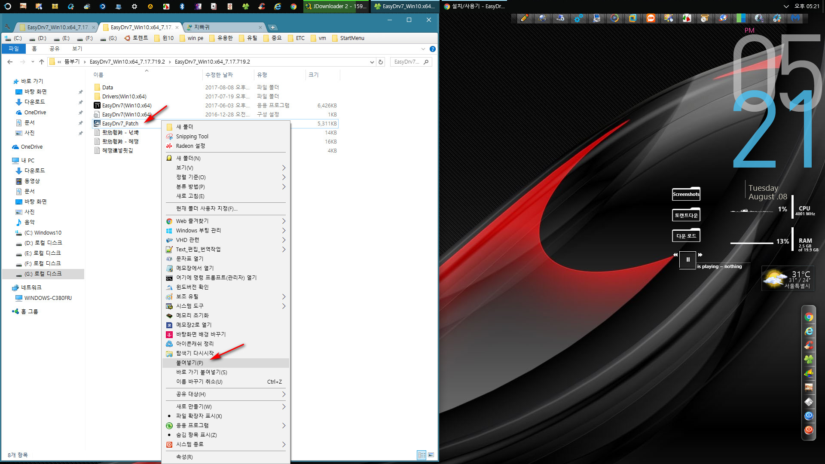Select the Drivers(Win10.x64) folder
825x464 pixels.
click(x=124, y=97)
